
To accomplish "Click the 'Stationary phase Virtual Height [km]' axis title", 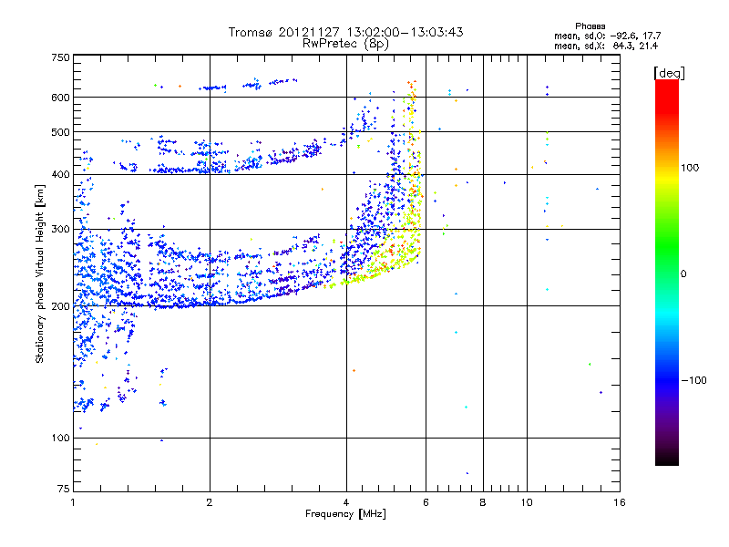I will (40, 274).
